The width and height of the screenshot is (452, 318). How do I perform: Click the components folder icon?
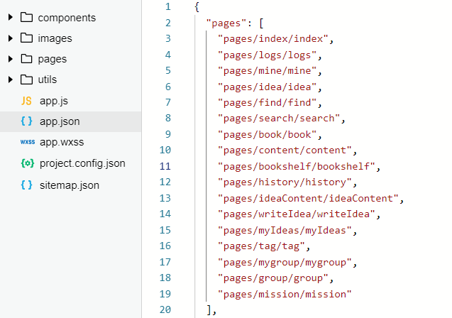pos(27,18)
